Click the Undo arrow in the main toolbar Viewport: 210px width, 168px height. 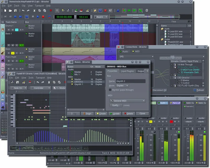(23, 10)
